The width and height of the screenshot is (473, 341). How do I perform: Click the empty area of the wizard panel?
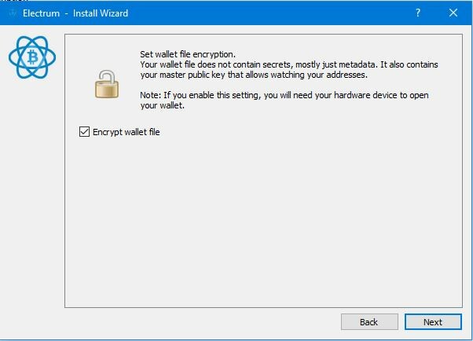263,220
